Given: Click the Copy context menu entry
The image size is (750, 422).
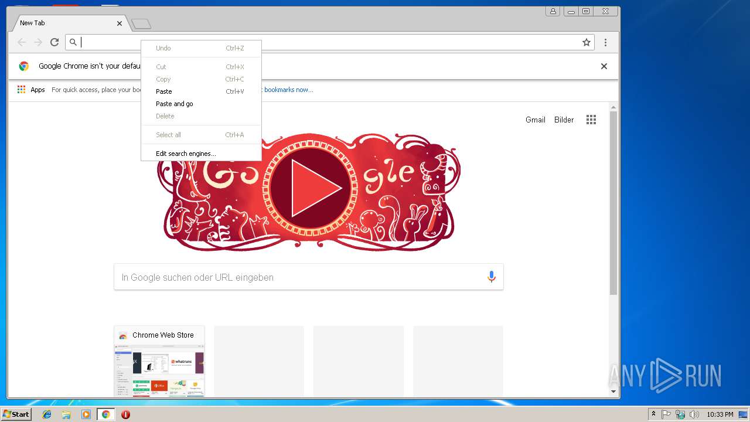Looking at the screenshot, I should [201, 79].
